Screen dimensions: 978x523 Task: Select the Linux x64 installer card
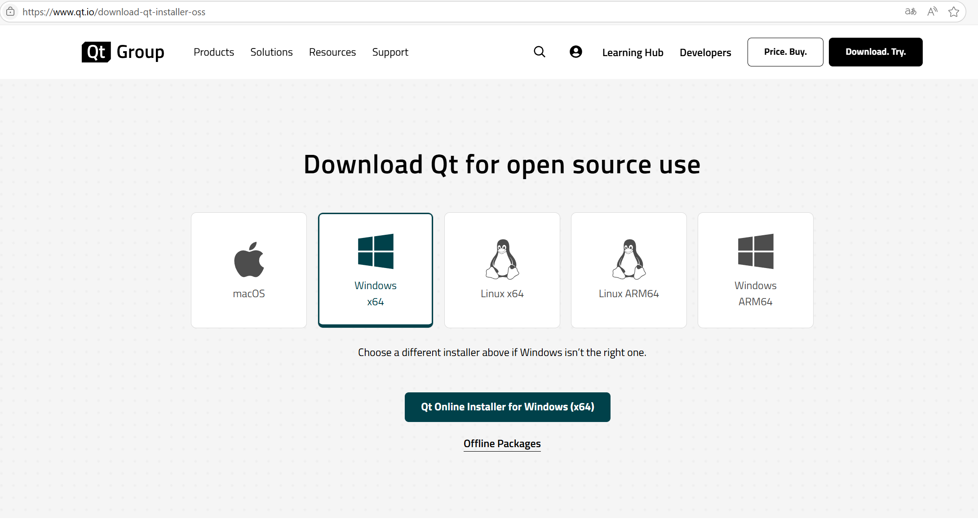click(x=502, y=270)
